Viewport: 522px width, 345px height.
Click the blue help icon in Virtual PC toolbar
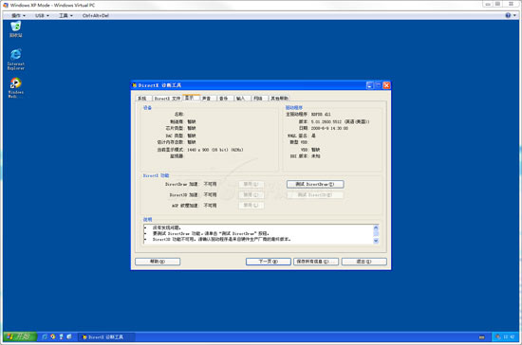(508, 15)
